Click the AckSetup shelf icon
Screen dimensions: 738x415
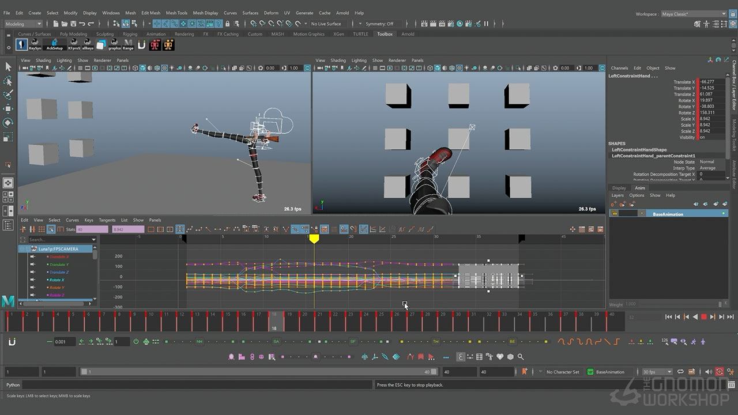coord(54,44)
